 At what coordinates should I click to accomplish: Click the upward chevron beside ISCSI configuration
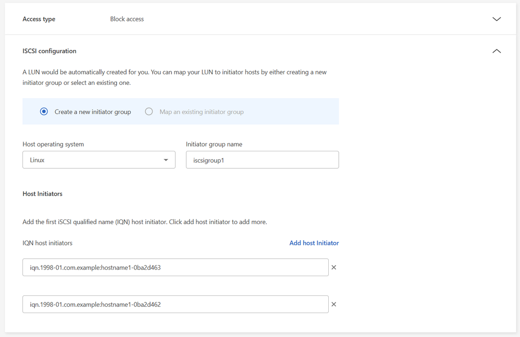click(496, 51)
